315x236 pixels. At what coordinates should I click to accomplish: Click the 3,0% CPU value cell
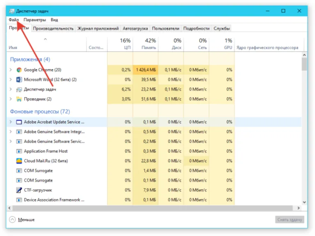pyautogui.click(x=120, y=99)
